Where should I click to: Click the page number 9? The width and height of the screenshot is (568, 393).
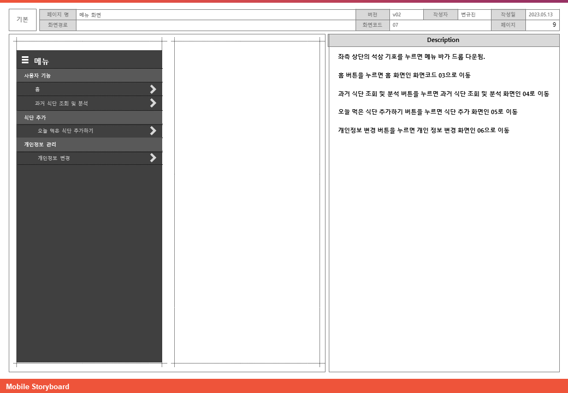[554, 25]
